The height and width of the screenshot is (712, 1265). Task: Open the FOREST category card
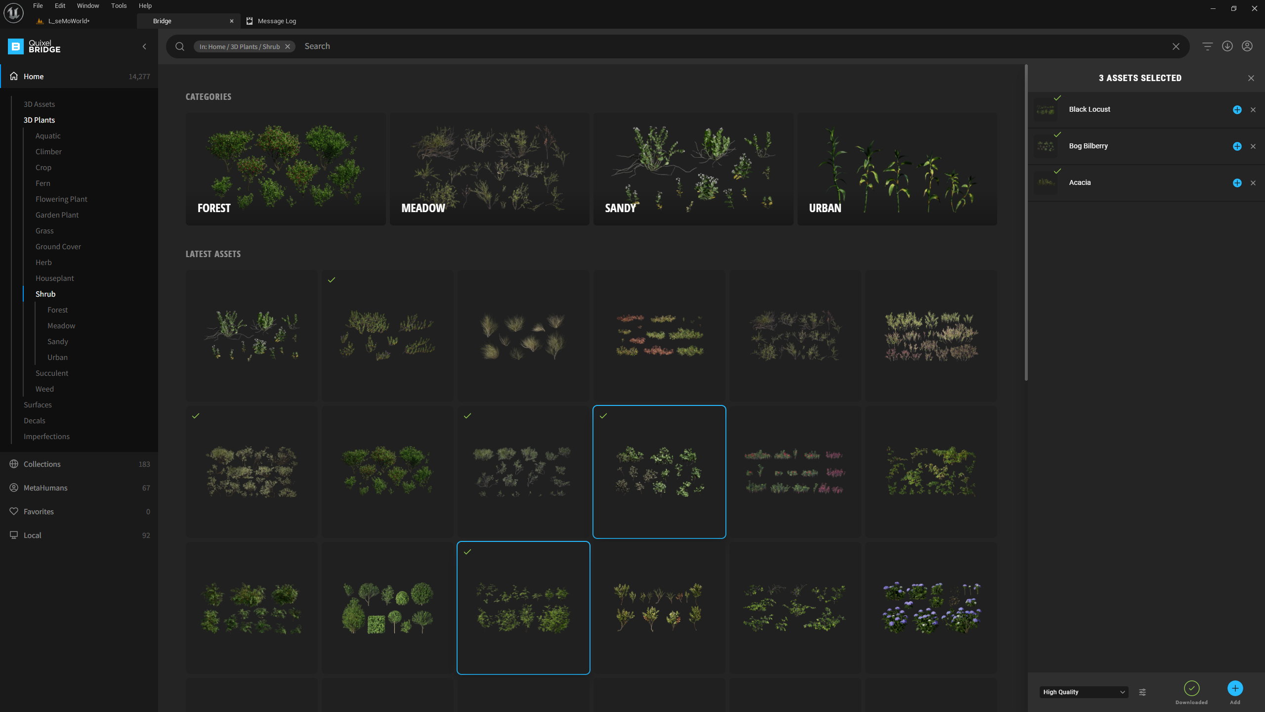(x=286, y=169)
